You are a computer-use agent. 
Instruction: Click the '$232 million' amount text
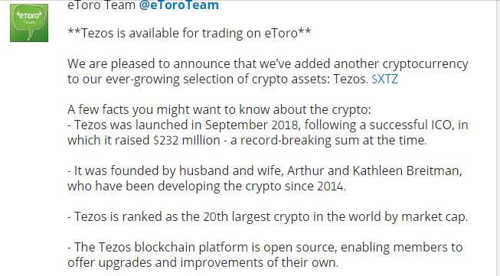(x=187, y=140)
